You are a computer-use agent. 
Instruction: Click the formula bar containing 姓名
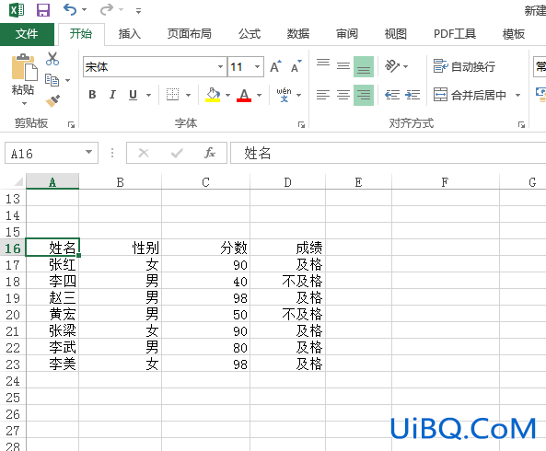[x=389, y=153]
